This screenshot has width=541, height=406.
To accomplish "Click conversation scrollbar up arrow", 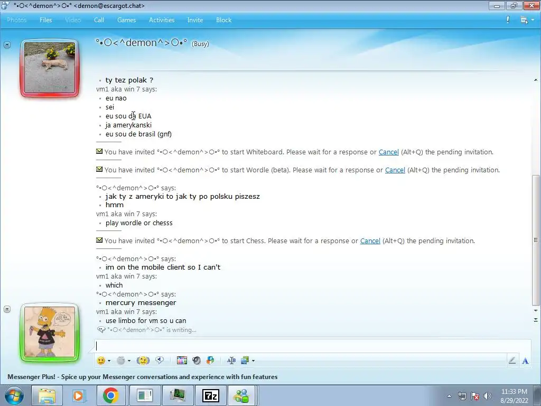I will [536, 80].
